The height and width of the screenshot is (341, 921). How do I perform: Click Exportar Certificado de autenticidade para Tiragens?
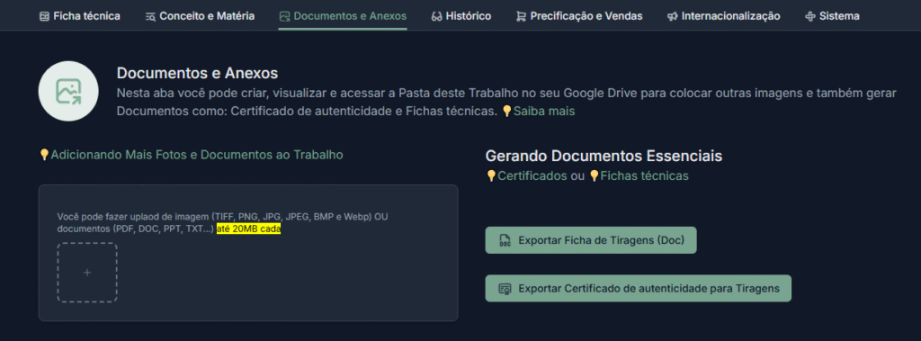(x=639, y=288)
